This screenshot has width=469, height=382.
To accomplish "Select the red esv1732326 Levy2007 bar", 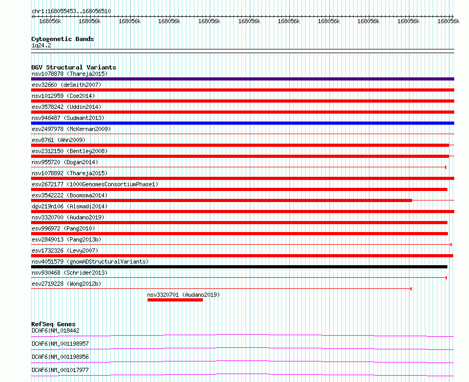I will coord(242,256).
